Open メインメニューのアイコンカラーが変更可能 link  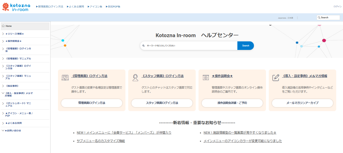tap(243, 141)
